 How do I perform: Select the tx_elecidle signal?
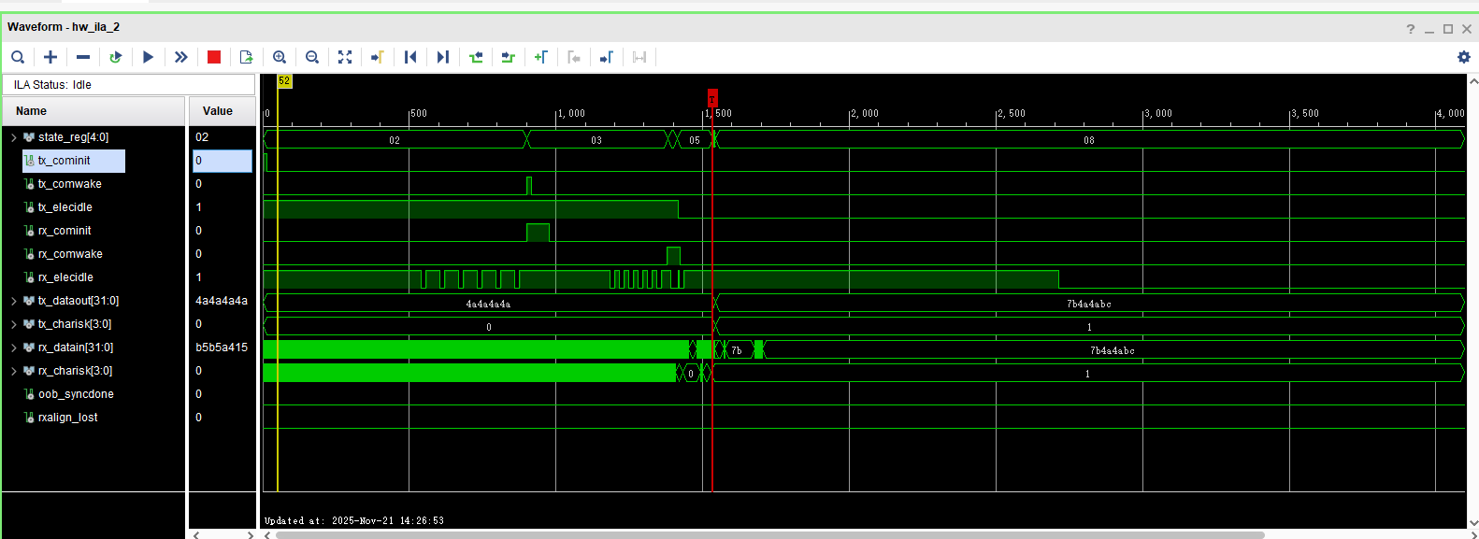pyautogui.click(x=65, y=207)
